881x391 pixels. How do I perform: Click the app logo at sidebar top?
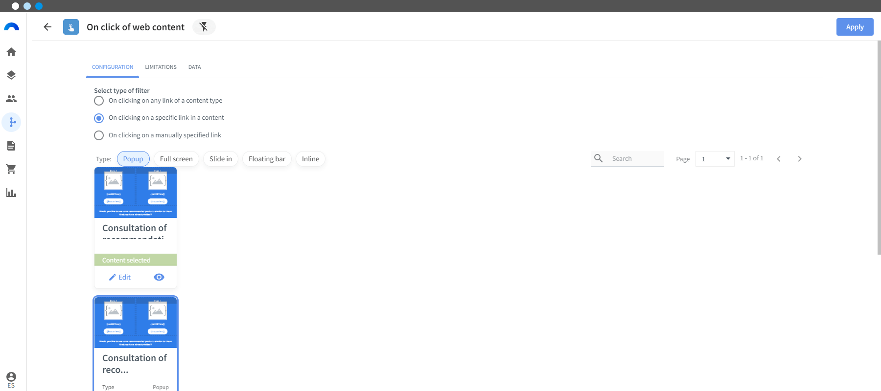click(x=11, y=27)
